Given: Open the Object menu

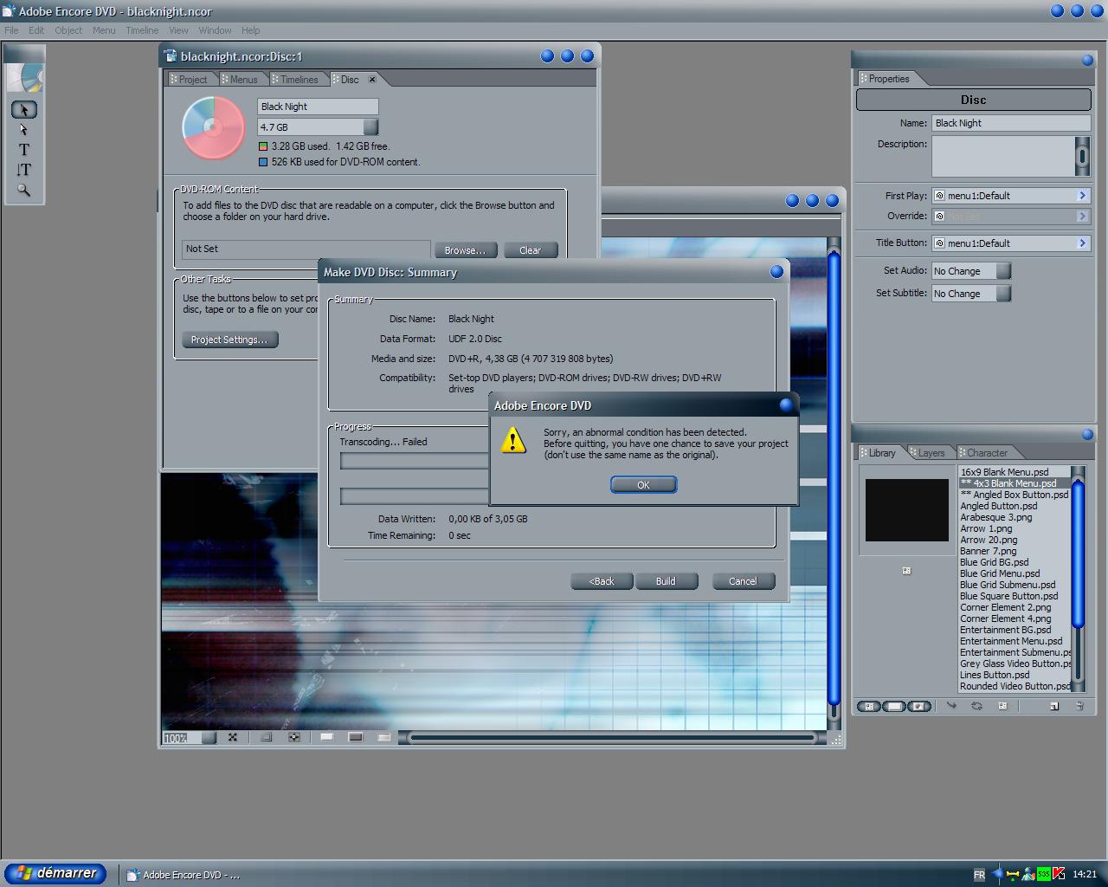Looking at the screenshot, I should [68, 30].
